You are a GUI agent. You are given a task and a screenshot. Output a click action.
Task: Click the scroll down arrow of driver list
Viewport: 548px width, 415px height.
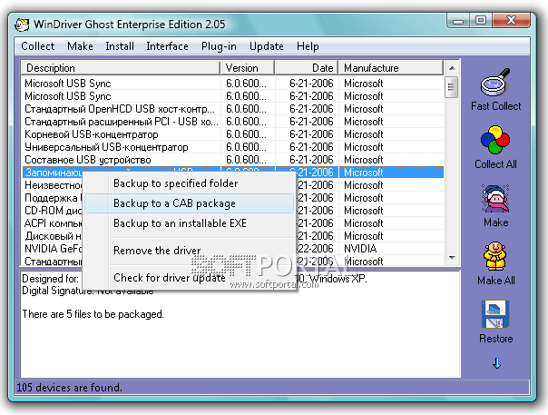[452, 258]
